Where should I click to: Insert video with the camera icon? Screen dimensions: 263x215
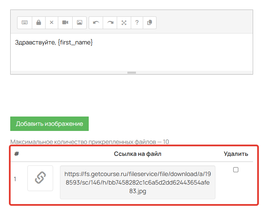coord(65,23)
